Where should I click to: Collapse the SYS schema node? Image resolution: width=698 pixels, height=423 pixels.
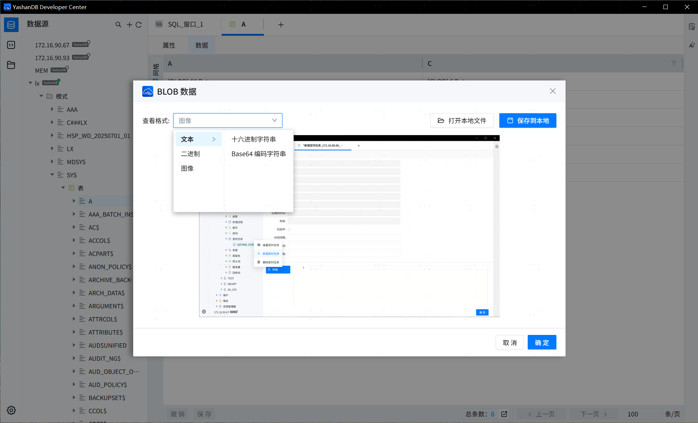[52, 175]
